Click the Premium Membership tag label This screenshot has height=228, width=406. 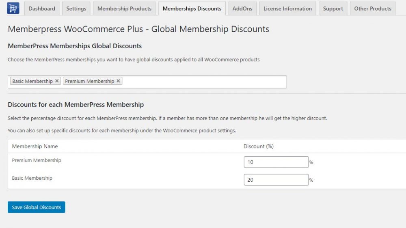[89, 81]
